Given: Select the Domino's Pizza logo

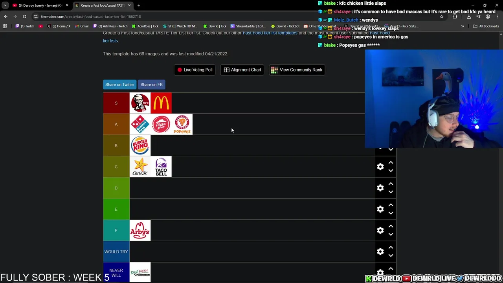Looking at the screenshot, I should (140, 124).
